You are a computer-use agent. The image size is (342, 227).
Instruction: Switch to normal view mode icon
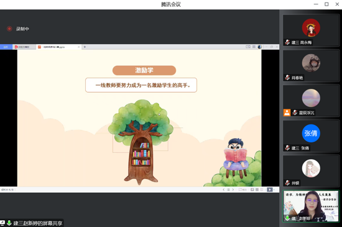click(x=252, y=190)
